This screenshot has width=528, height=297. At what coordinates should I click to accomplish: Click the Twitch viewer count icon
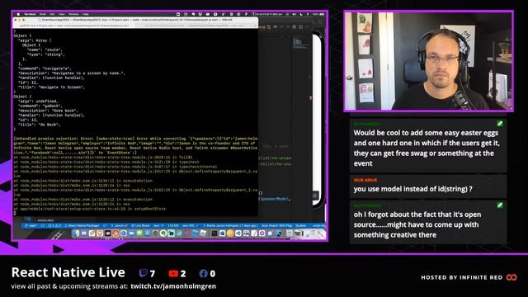pos(143,273)
